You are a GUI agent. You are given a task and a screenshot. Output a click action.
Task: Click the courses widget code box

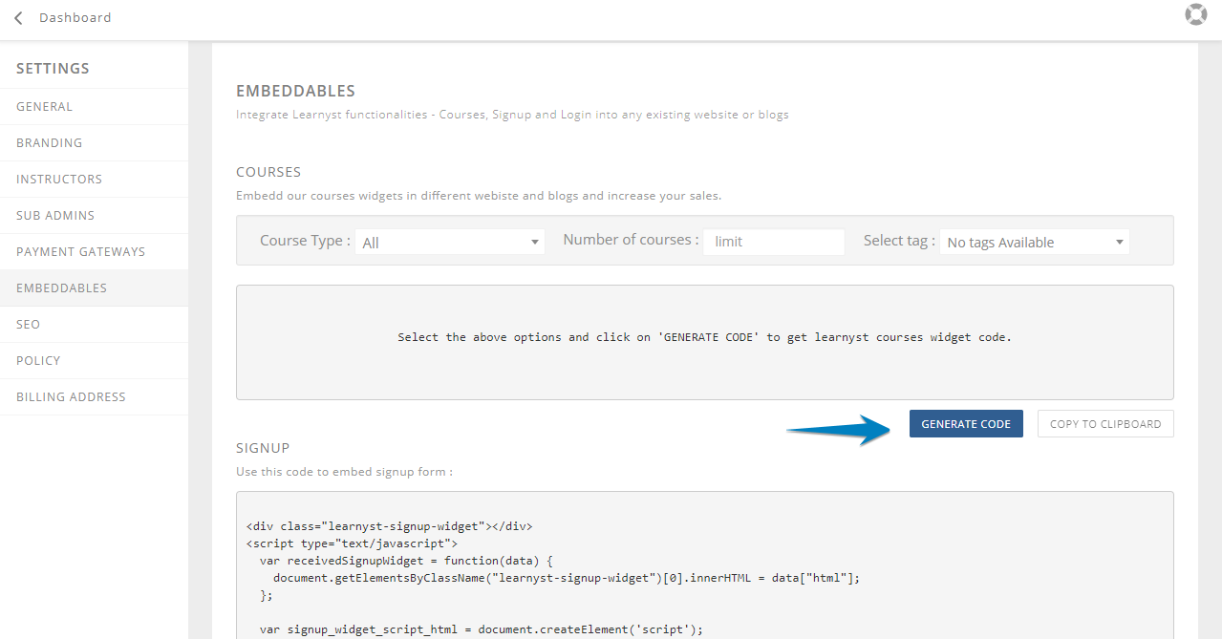pos(704,342)
